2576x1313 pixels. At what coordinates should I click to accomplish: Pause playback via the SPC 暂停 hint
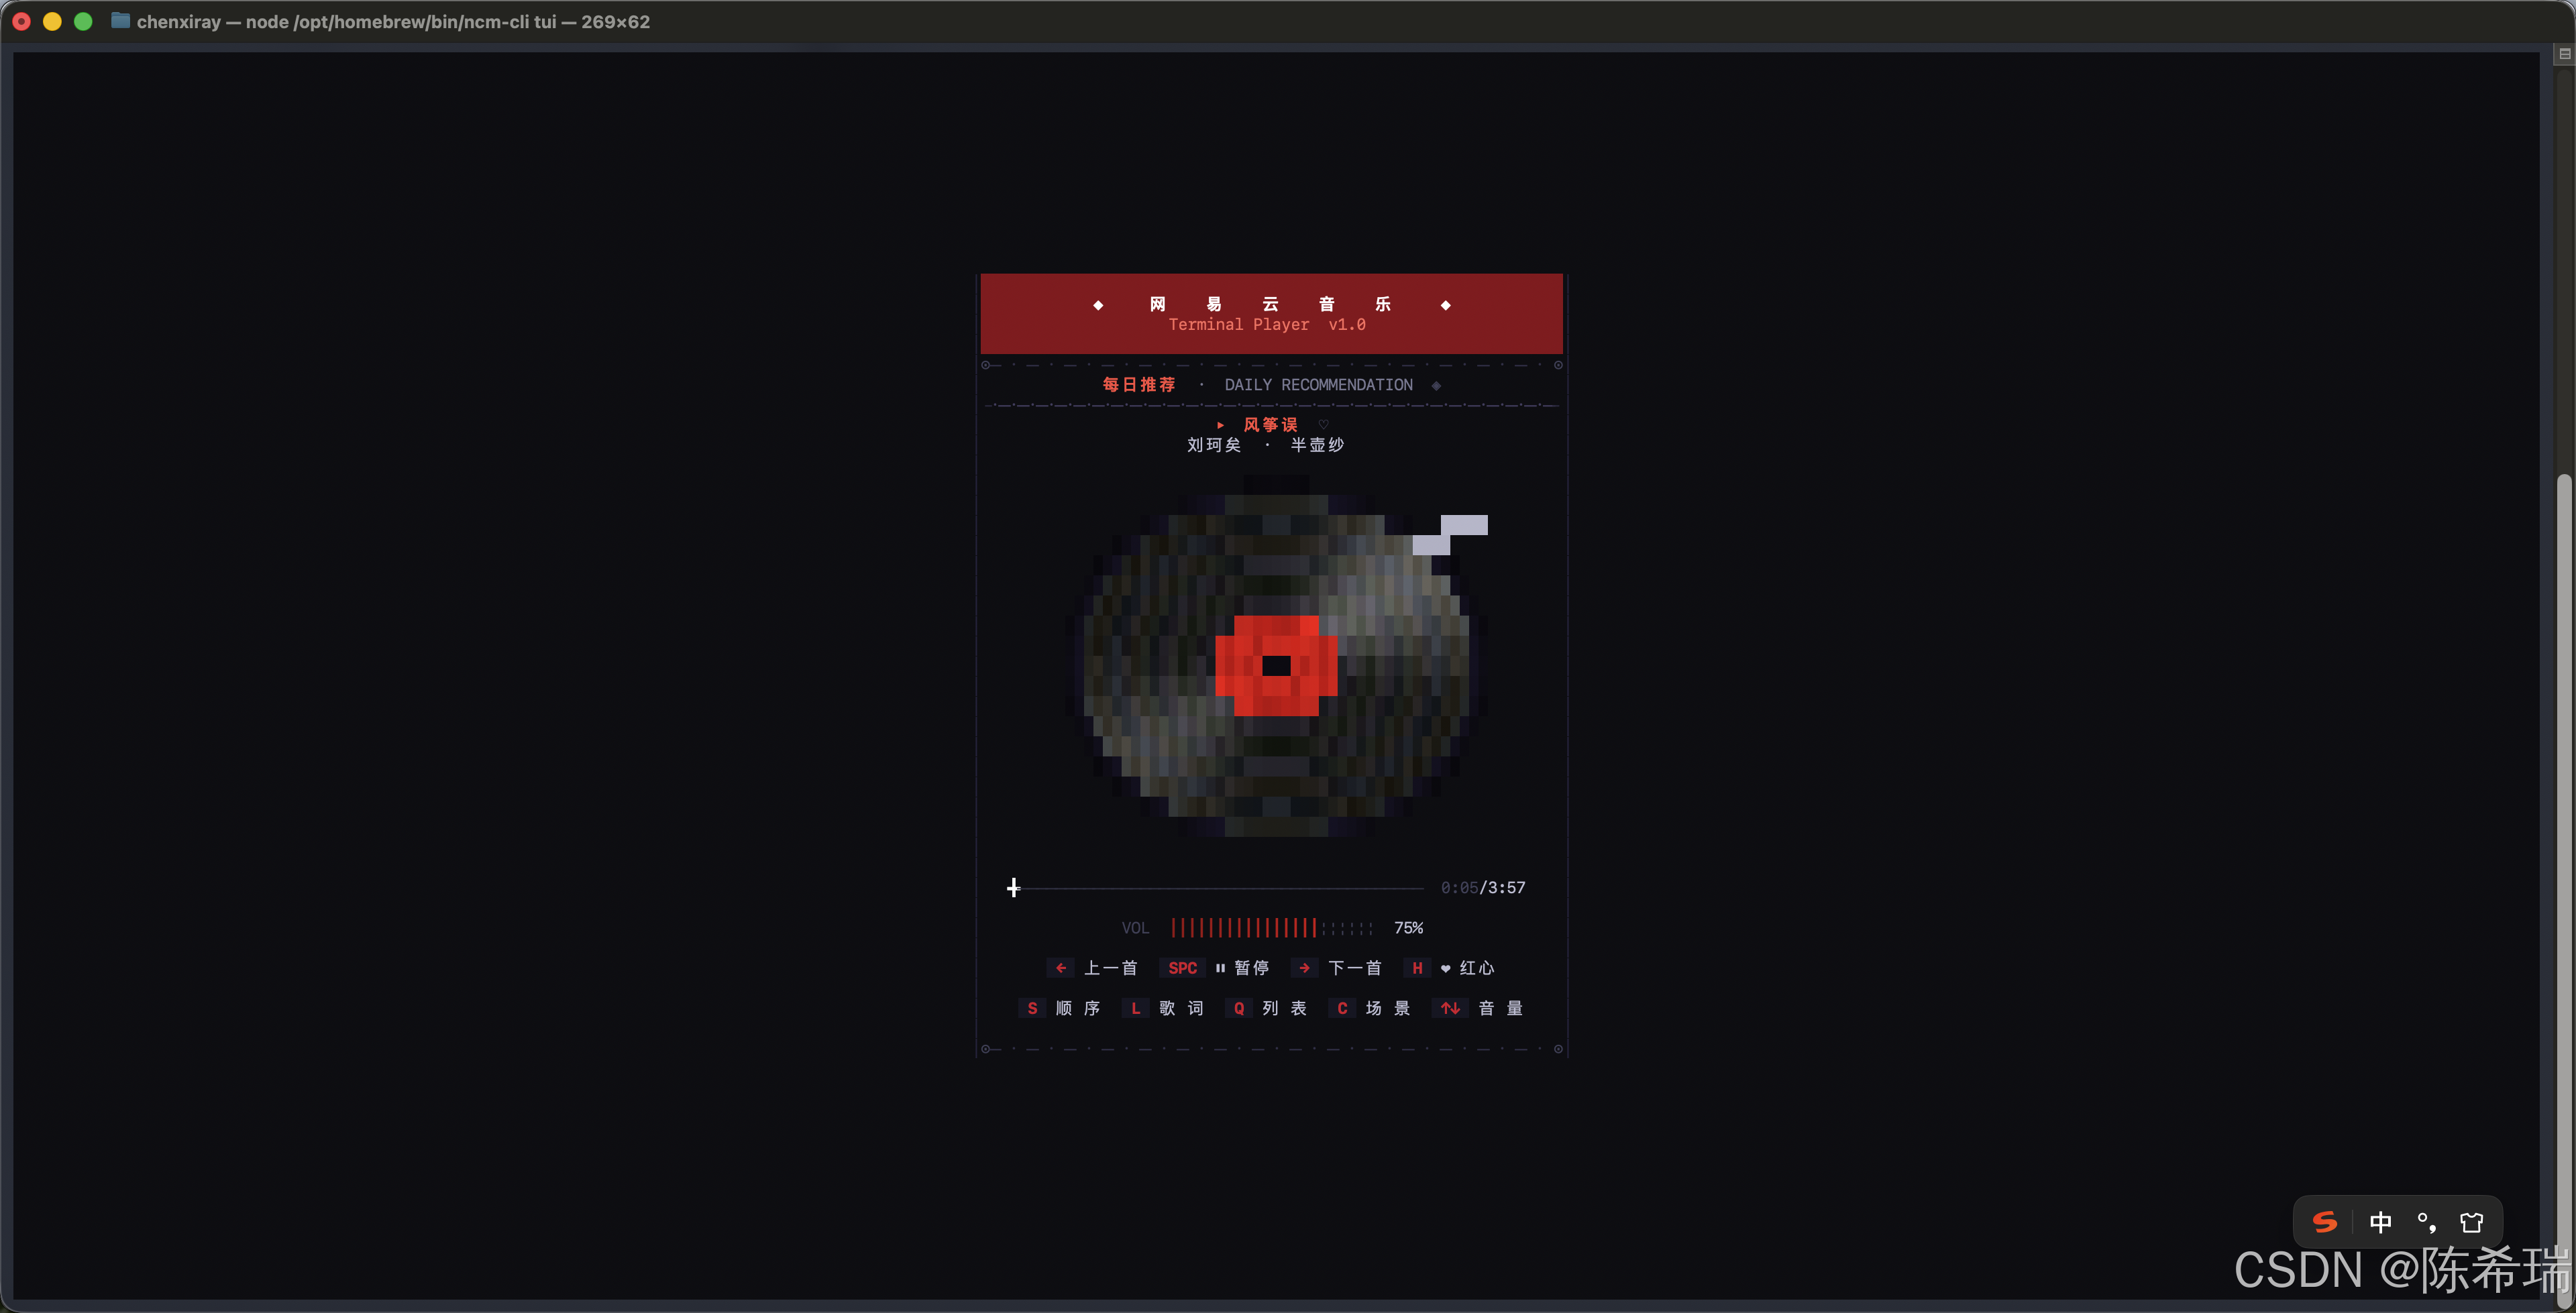click(x=1215, y=968)
